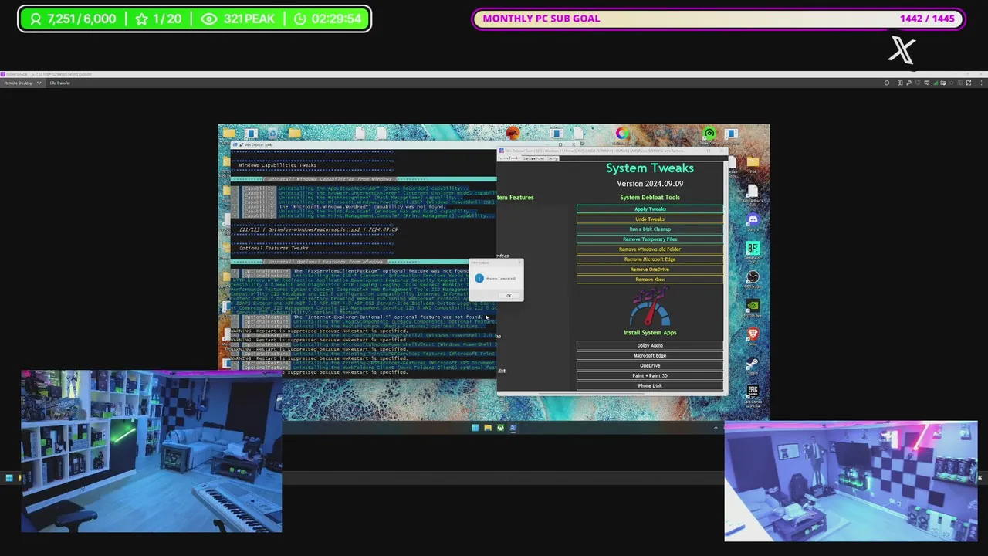Click the 1 / 20 star counter
The height and width of the screenshot is (556, 988).
(x=158, y=19)
